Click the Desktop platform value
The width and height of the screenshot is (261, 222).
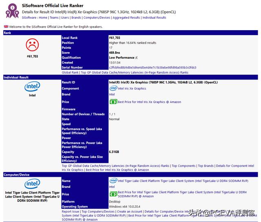click(115, 201)
